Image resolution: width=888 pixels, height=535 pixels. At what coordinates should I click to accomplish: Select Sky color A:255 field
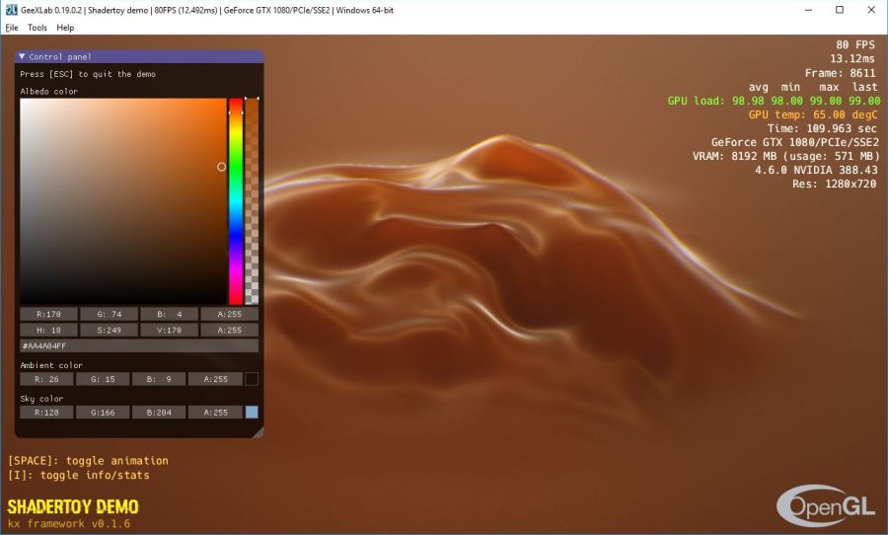pyautogui.click(x=215, y=413)
